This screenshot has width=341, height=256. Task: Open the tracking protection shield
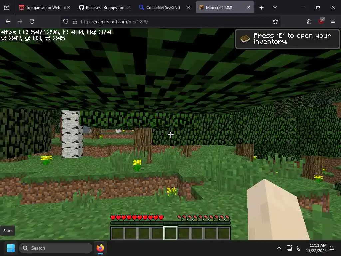pyautogui.click(x=66, y=22)
